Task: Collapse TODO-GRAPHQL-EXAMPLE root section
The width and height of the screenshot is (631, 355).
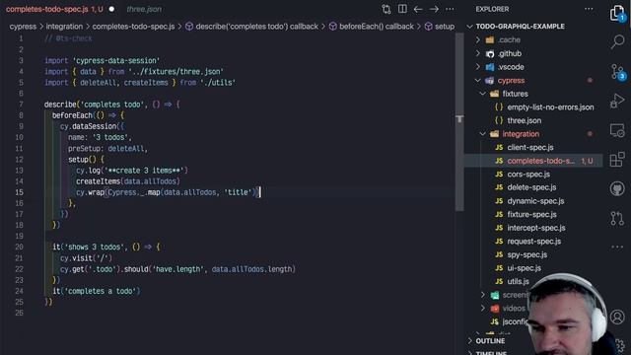Action: (x=520, y=27)
